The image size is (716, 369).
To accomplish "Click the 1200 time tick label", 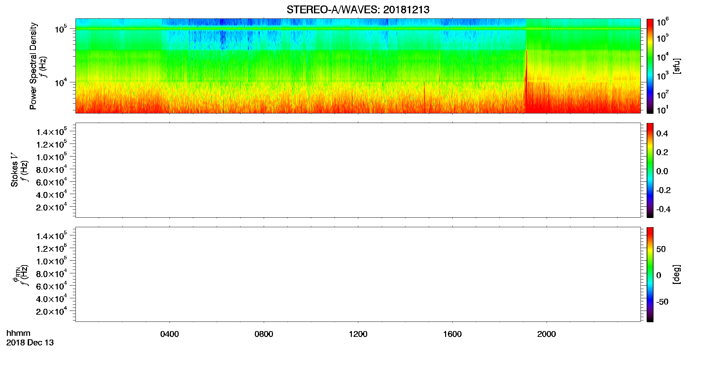I will click(358, 334).
